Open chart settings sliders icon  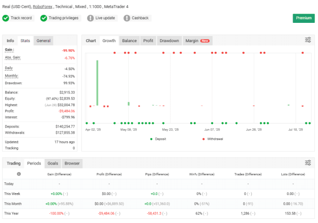(x=308, y=40)
